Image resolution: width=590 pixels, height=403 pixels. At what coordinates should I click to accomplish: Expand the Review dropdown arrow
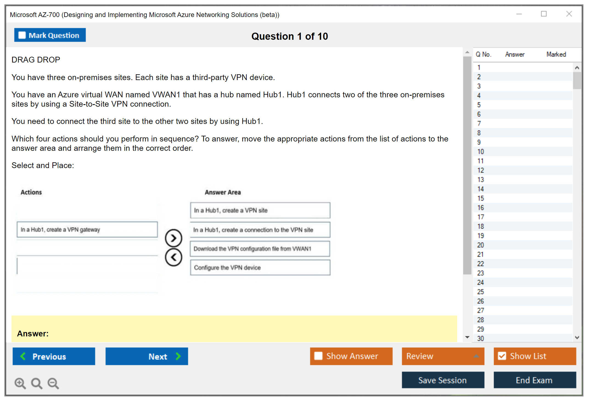pyautogui.click(x=476, y=356)
